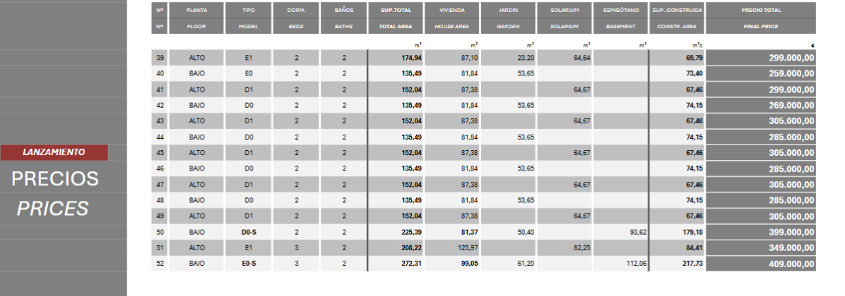Select the TIPO column header
The height and width of the screenshot is (296, 845).
(249, 11)
